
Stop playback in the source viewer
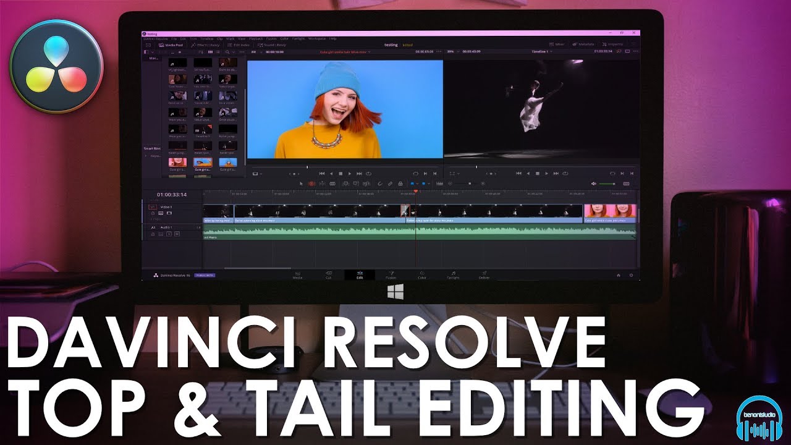[x=341, y=173]
